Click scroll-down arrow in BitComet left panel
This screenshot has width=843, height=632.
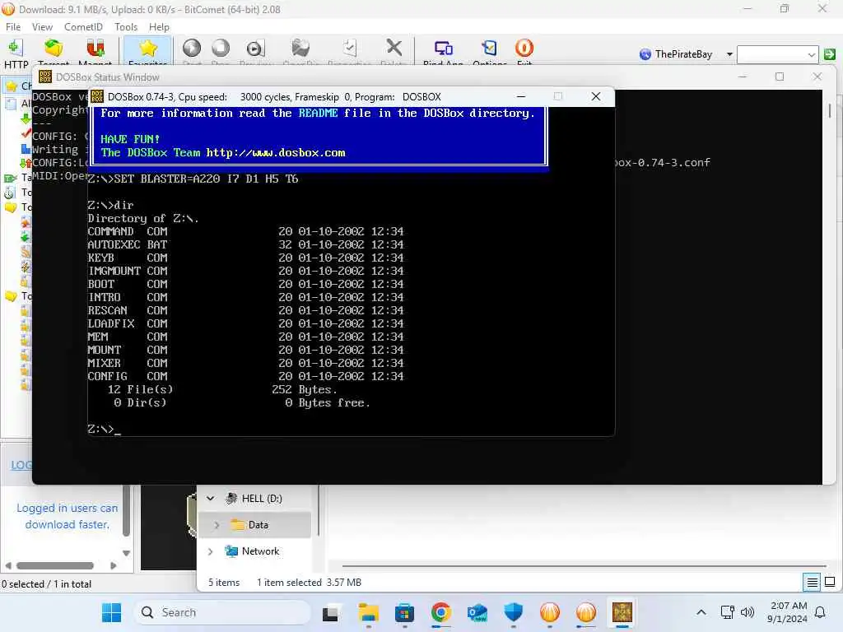(126, 553)
